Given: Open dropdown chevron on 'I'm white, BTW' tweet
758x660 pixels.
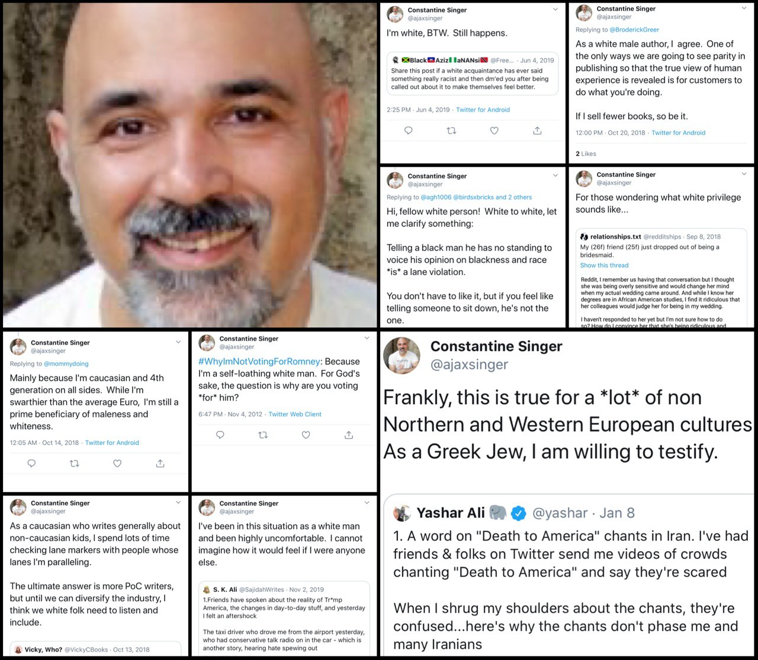Looking at the screenshot, I should point(555,9).
